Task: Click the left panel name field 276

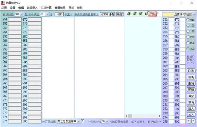Action: click(x=35, y=19)
